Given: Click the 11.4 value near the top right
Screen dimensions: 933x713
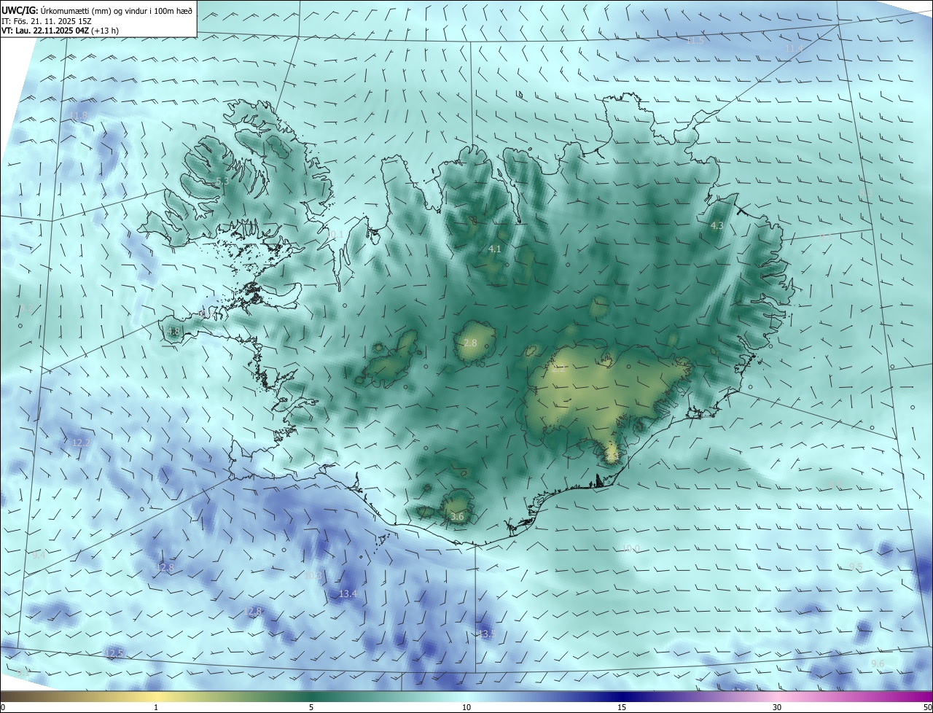Looking at the screenshot, I should 793,48.
